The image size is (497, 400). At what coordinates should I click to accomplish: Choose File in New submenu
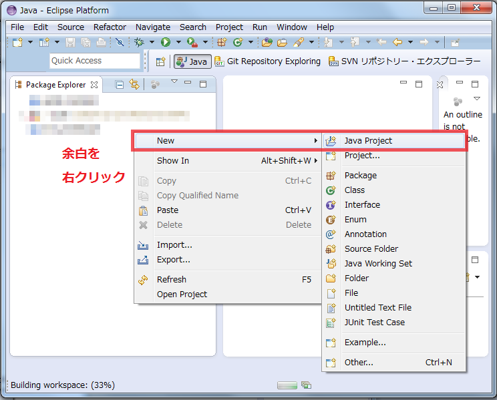[x=394, y=293]
